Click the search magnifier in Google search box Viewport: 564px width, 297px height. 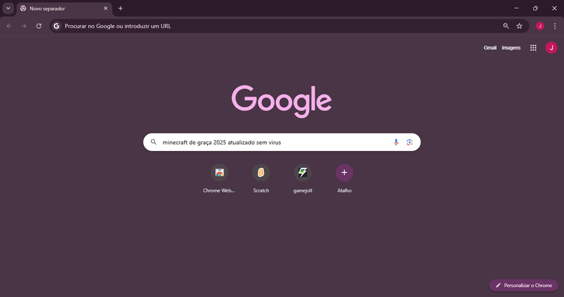click(x=154, y=142)
